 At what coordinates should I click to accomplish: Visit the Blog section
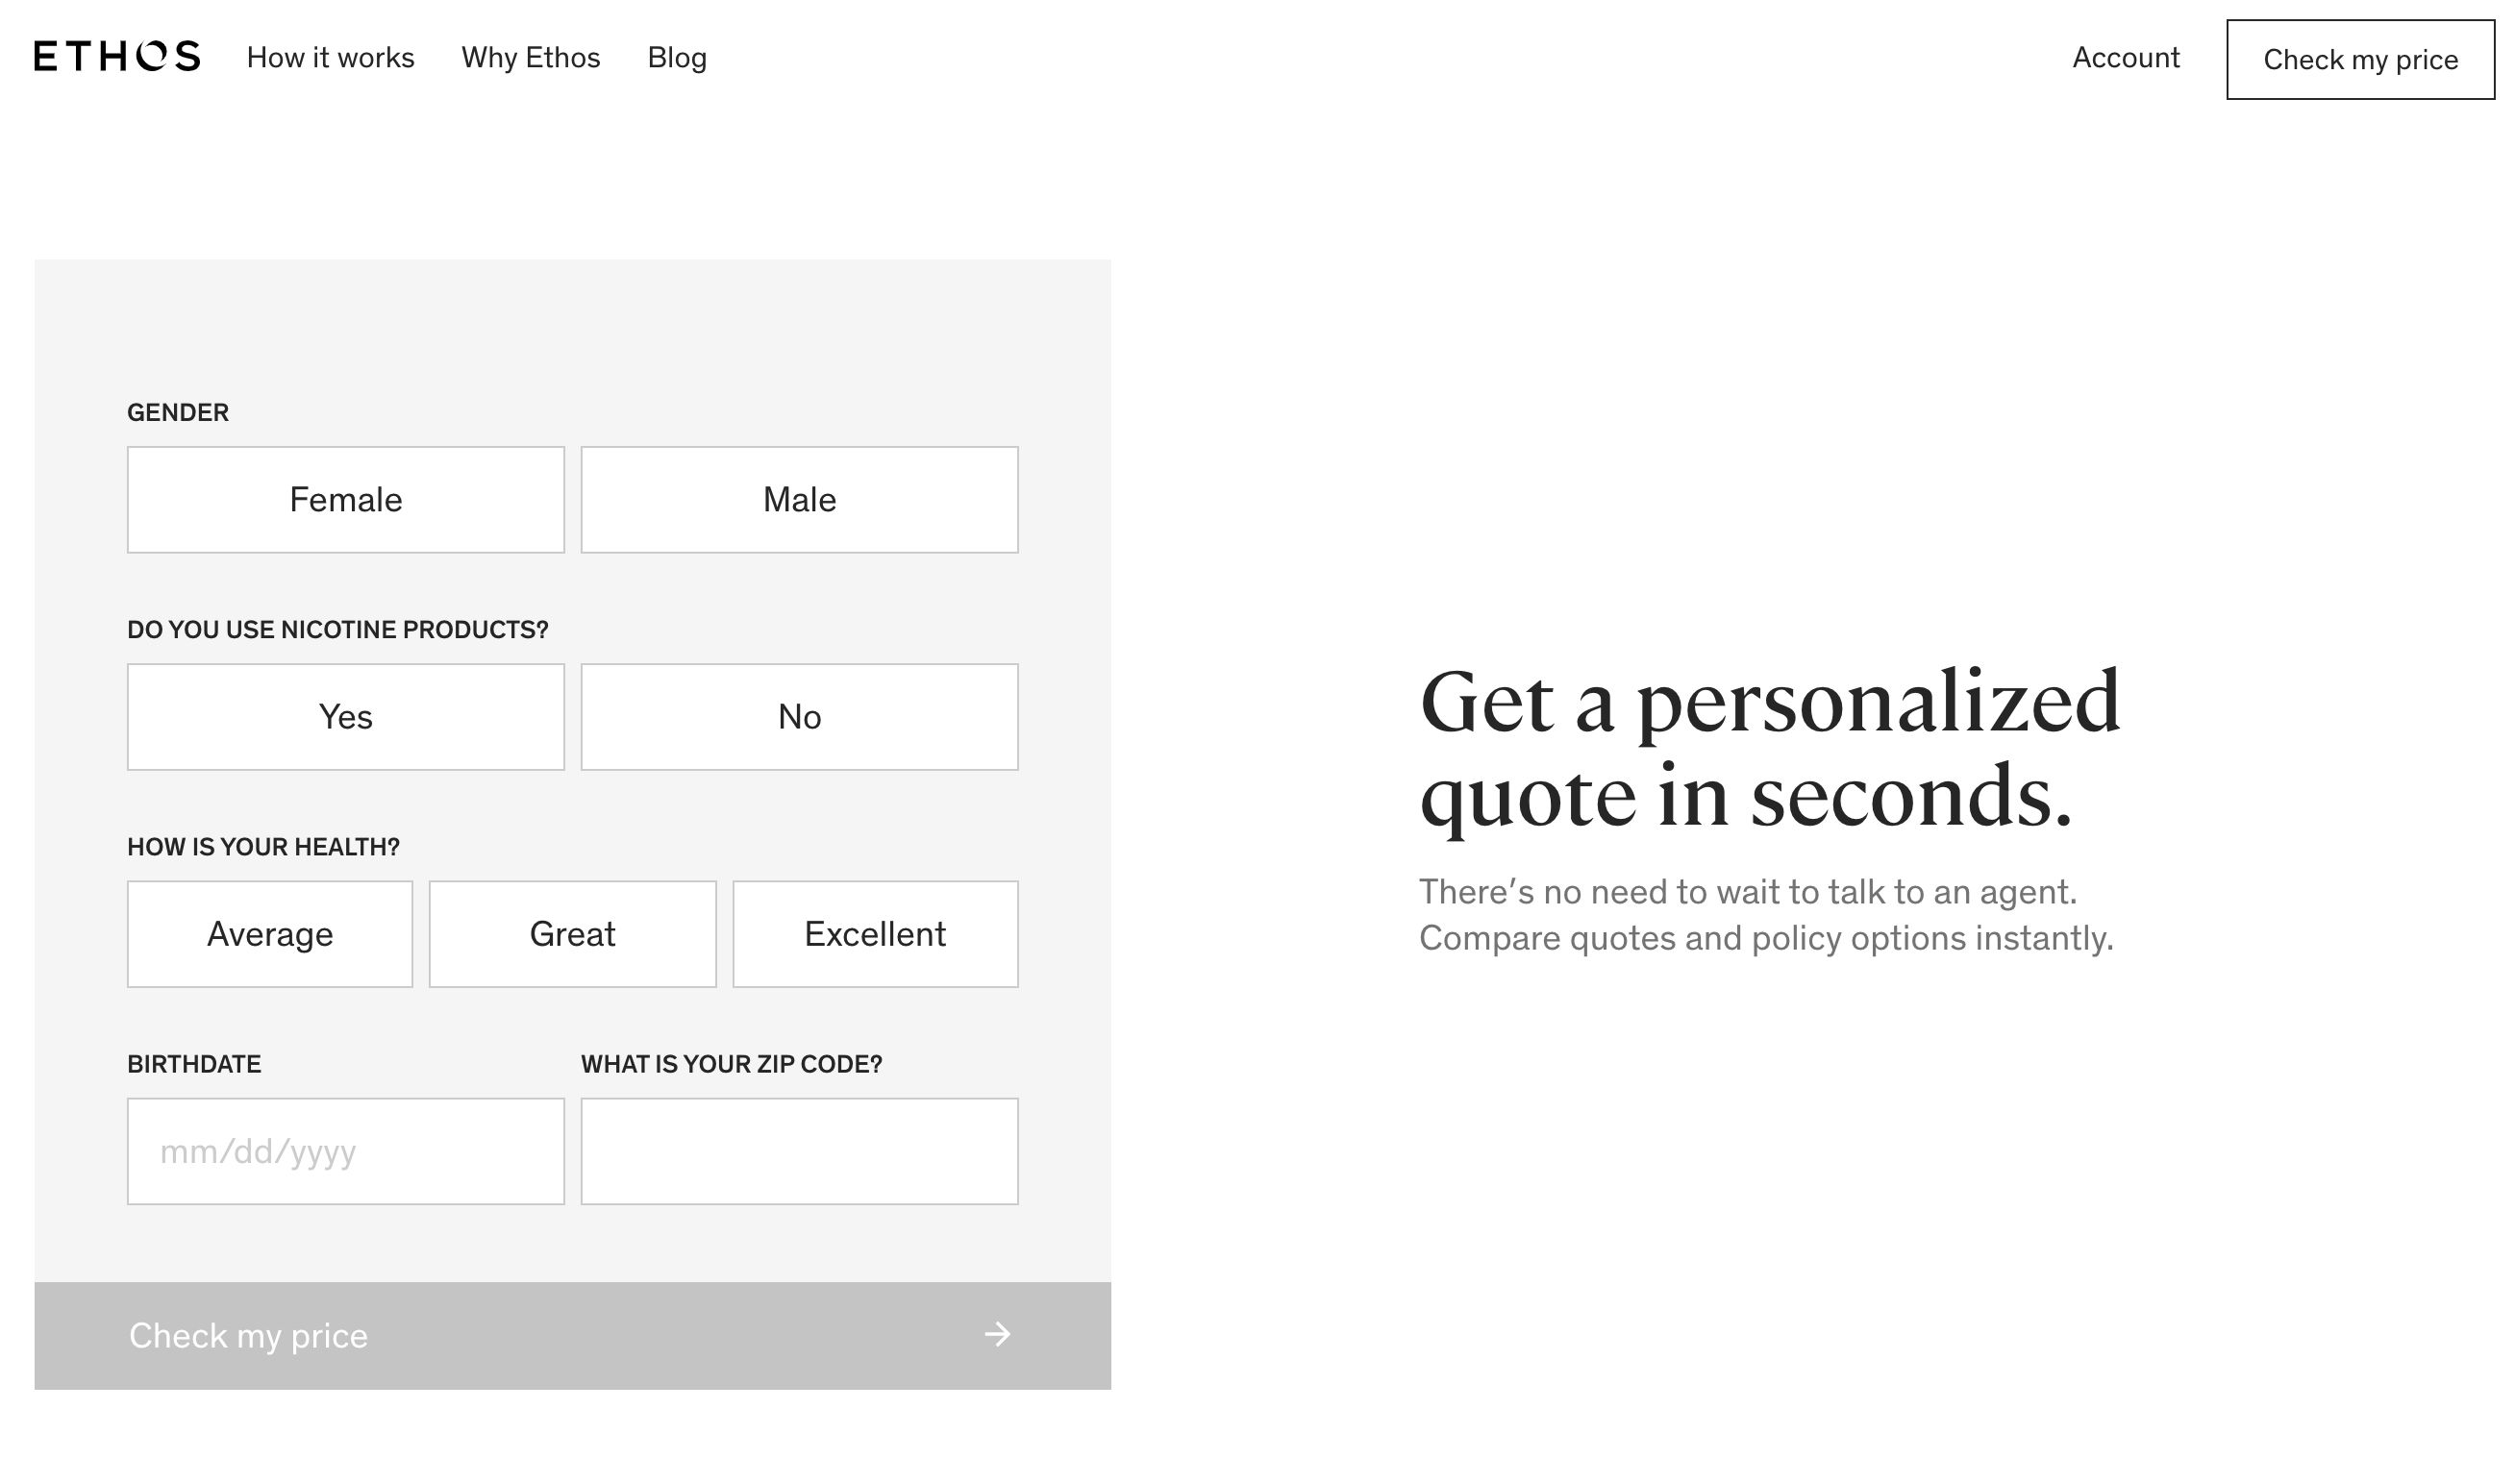(676, 57)
